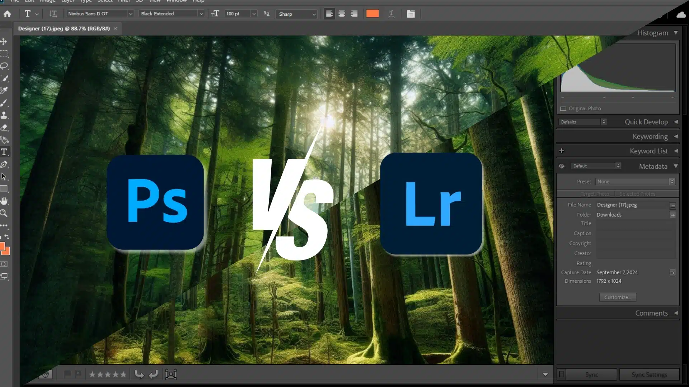The image size is (689, 387).
Task: Toggle the Character and Paragraph panels
Action: [x=411, y=14]
